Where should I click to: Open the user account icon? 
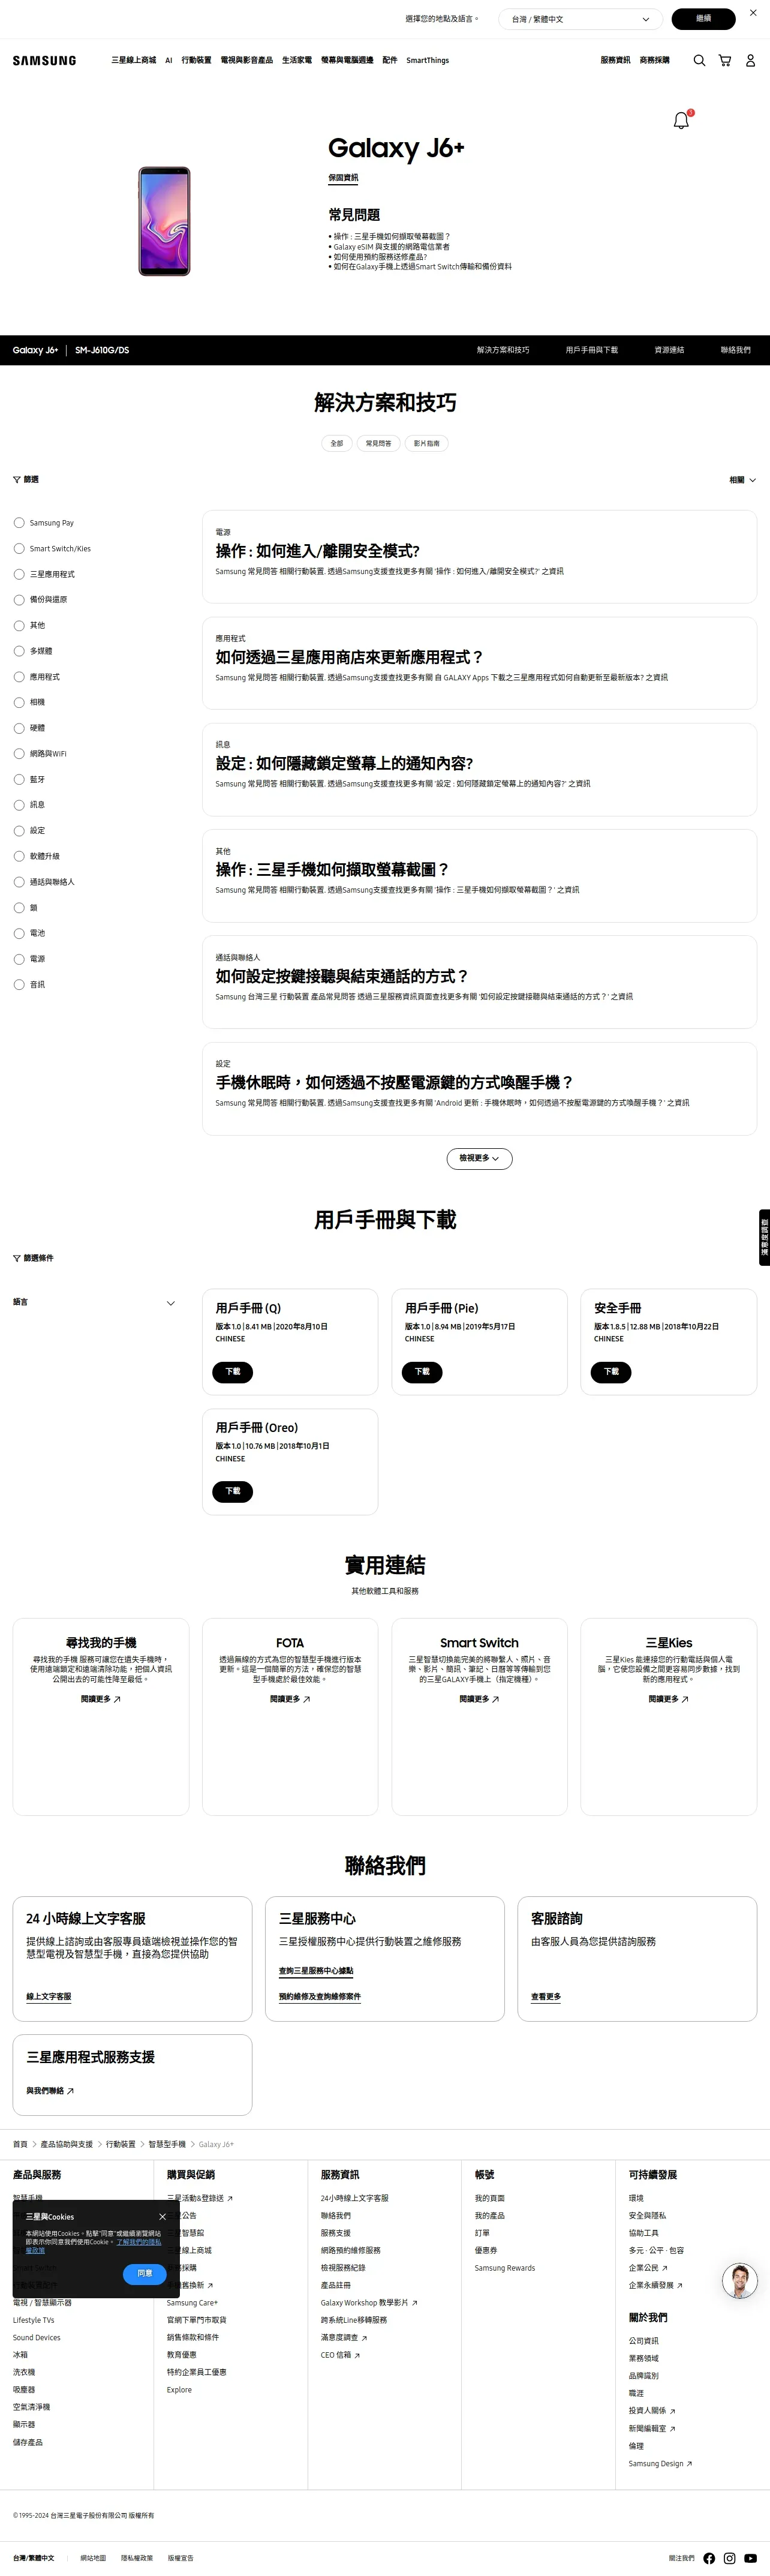pyautogui.click(x=750, y=61)
